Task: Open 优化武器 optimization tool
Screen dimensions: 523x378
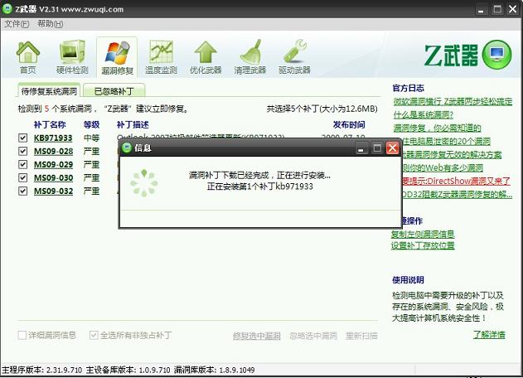Action: click(x=206, y=56)
